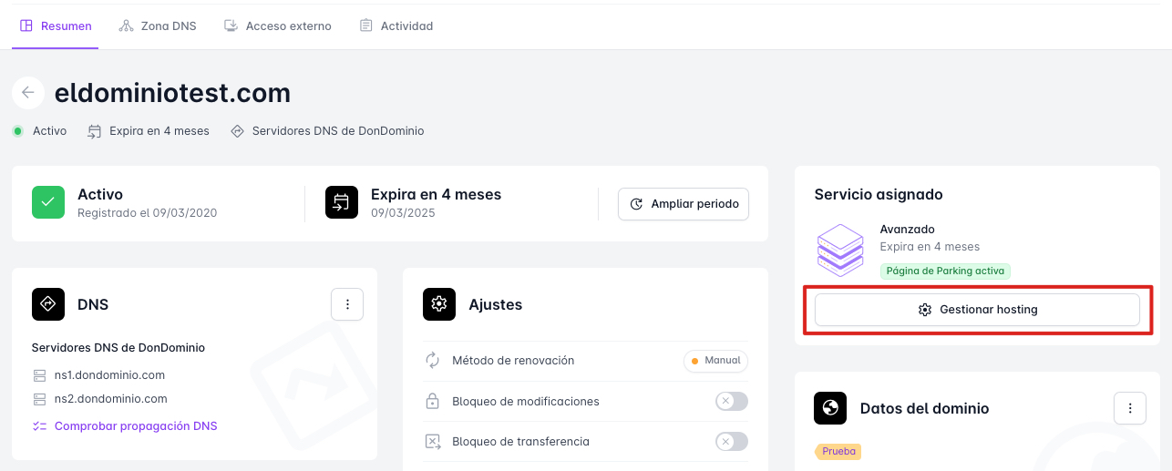Switch to the Zona DNS tab
Image resolution: width=1172 pixels, height=471 pixels.
coord(158,26)
